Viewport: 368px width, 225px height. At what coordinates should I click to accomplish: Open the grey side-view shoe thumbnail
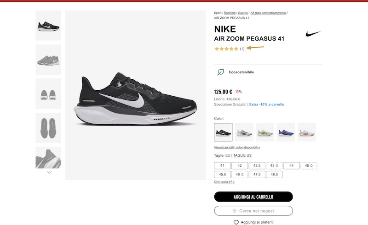[x=48, y=60]
